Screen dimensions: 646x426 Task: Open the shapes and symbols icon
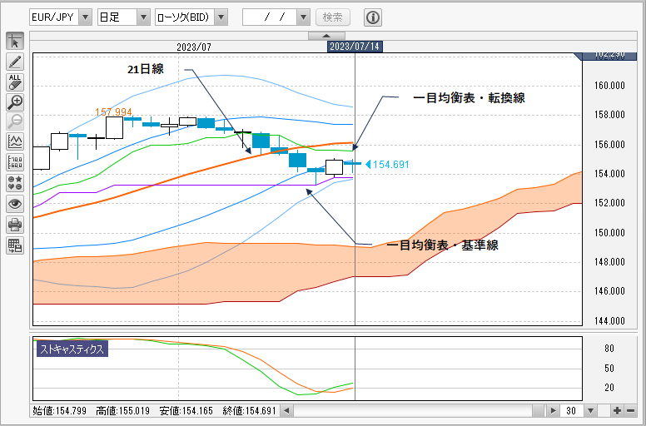15,184
